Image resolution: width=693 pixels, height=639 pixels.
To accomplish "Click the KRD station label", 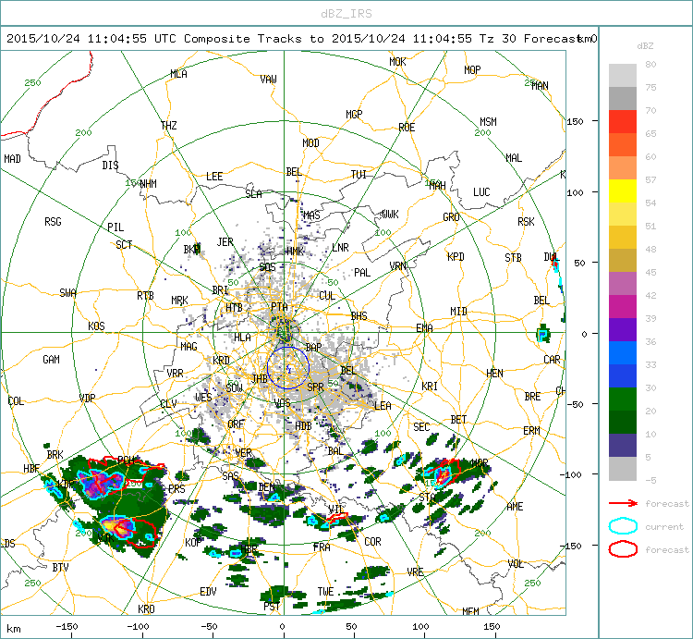I will point(221,361).
